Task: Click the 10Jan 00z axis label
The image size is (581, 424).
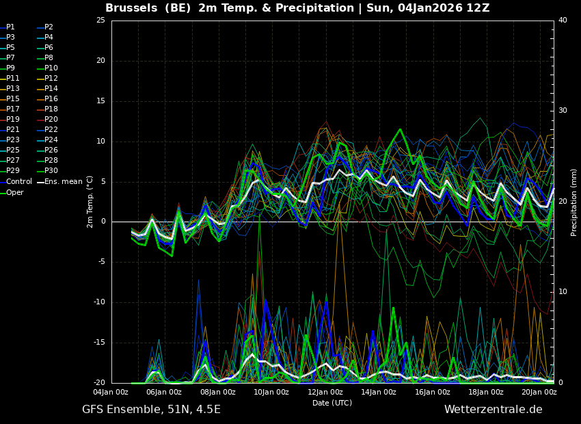Action: coord(271,392)
